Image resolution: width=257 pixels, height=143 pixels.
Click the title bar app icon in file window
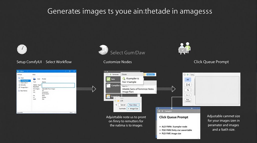tap(18, 71)
